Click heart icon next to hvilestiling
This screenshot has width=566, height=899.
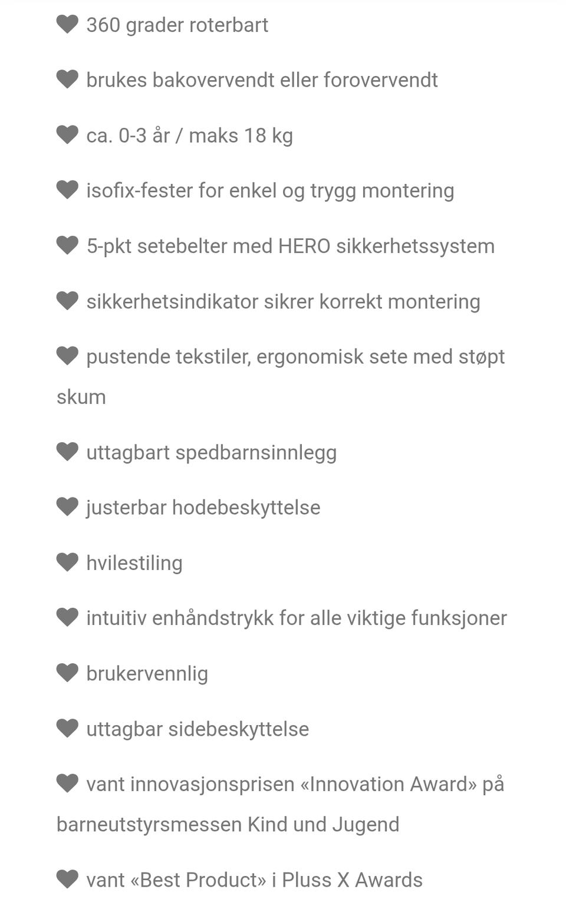(x=67, y=562)
